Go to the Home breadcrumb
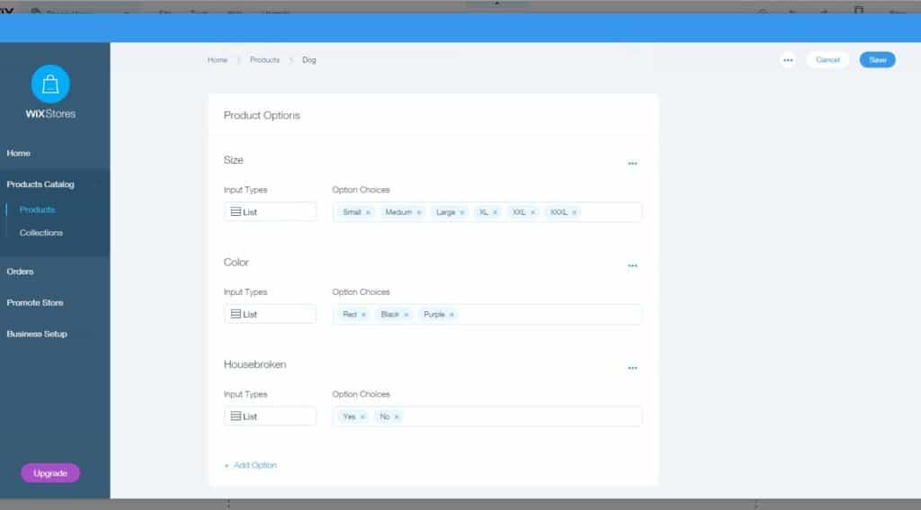Image resolution: width=921 pixels, height=510 pixels. (x=218, y=60)
